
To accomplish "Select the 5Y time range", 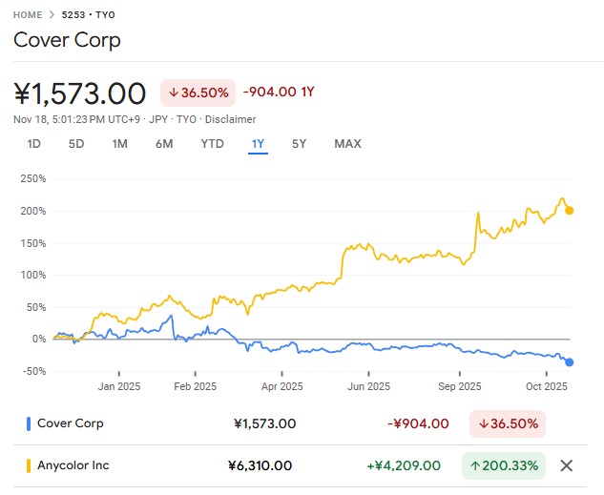I will (299, 144).
